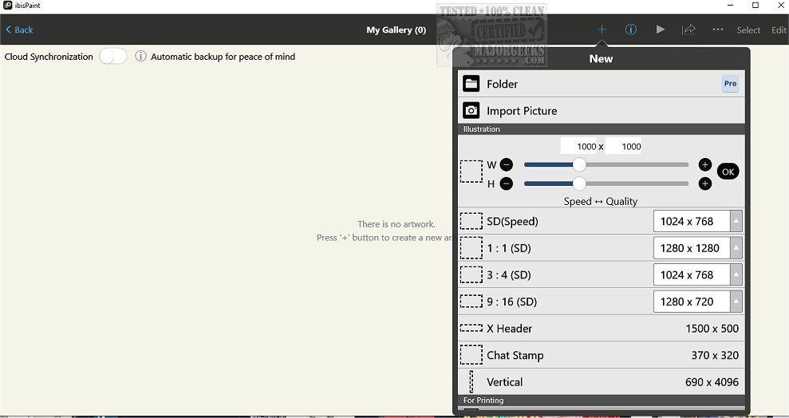The image size is (789, 418).
Task: Choose the X Header 1500 x 500 preset
Action: [x=602, y=329]
